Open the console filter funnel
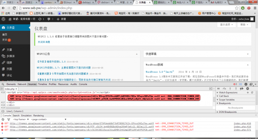This screenshot has width=258, height=139. [x=8, y=119]
